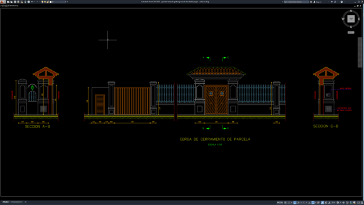The image size is (364, 205).
Task: Click N on the ViewCube compass
Action: (x=351, y=11)
